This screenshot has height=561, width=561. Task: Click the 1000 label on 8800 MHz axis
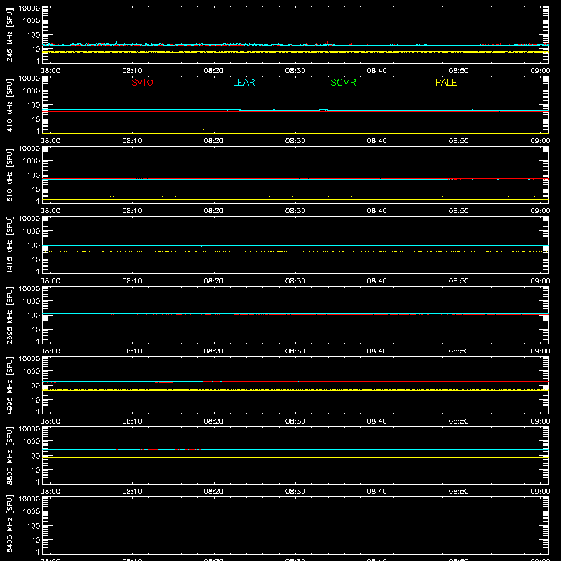32,442
